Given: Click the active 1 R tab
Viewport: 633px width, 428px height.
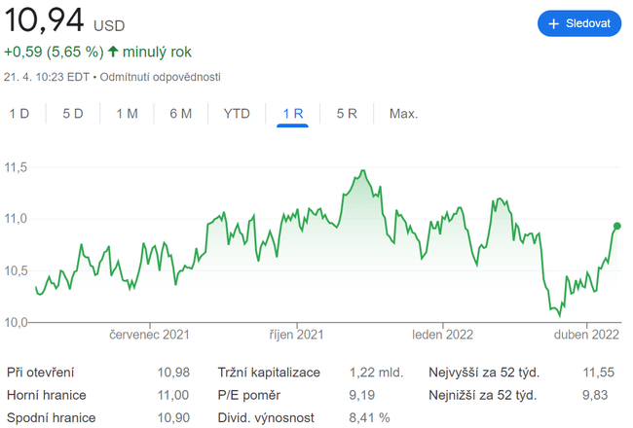Looking at the screenshot, I should tap(292, 114).
